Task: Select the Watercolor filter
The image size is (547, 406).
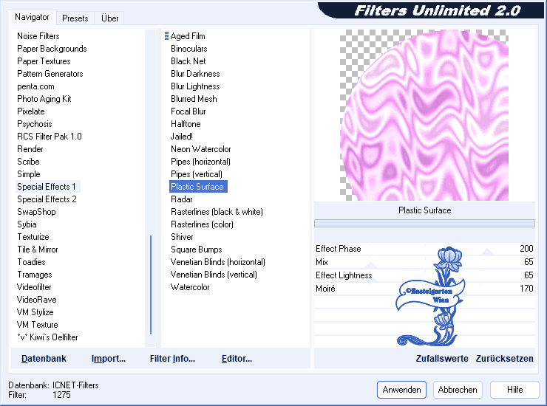Action: pyautogui.click(x=190, y=287)
